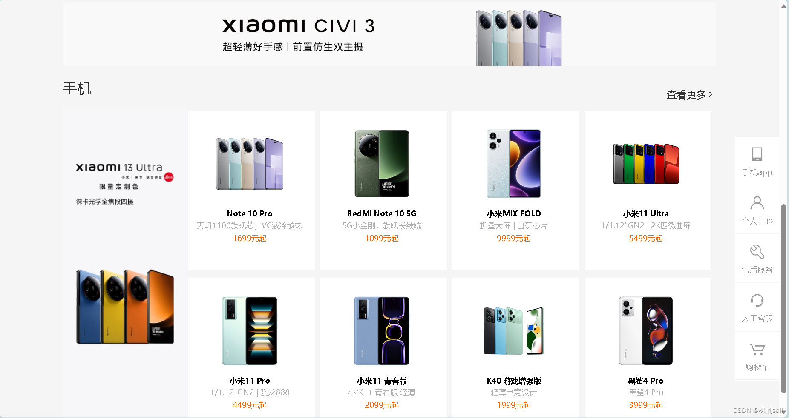Viewport: 789px width, 418px height.
Task: Click the 售后服务 wrench icon
Action: (757, 251)
